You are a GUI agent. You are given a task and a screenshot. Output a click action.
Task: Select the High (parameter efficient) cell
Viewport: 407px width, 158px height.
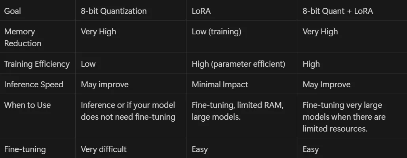(x=238, y=64)
